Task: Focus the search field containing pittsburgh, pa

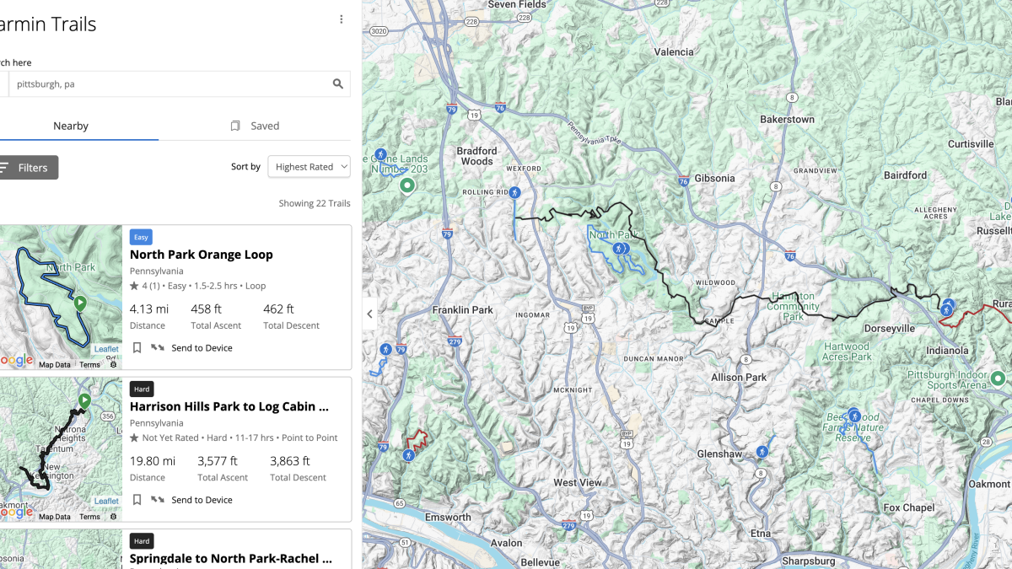Action: click(x=169, y=83)
